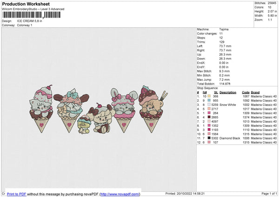Select the yellow swatch for stop 1
The height and width of the screenshot is (197, 279).
(209, 96)
